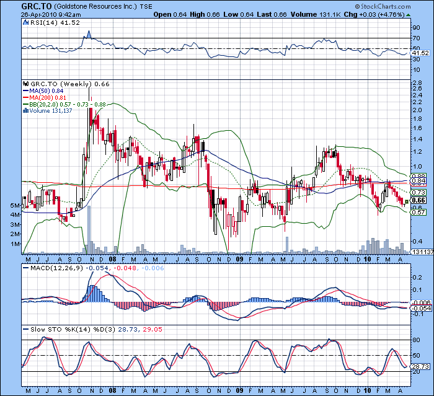This screenshot has width=434, height=396.
Task: Click the 90 level on RSI axis
Action: [x=416, y=27]
